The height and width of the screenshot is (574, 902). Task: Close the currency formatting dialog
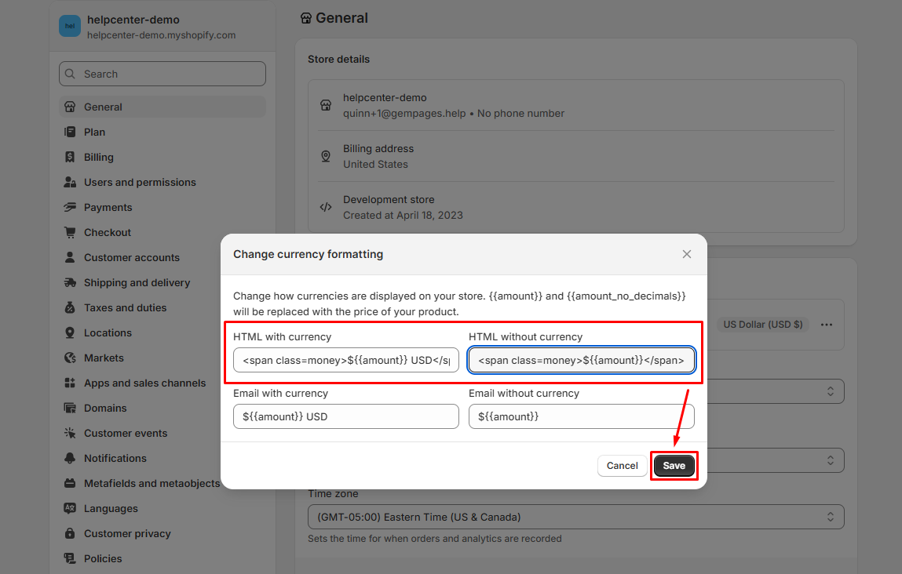pos(687,254)
